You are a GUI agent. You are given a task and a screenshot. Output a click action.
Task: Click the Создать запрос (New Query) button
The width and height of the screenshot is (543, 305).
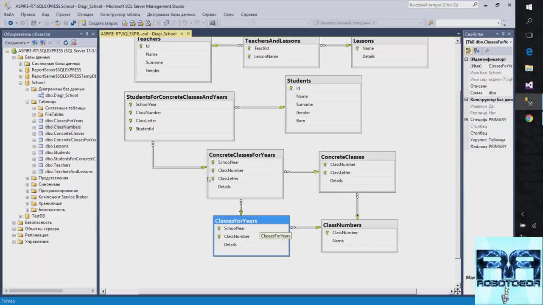(100, 23)
